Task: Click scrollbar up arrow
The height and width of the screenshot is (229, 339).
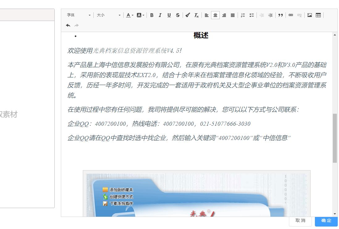Action: click(x=335, y=35)
